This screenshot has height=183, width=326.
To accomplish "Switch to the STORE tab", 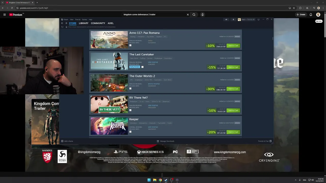I will tap(73, 23).
